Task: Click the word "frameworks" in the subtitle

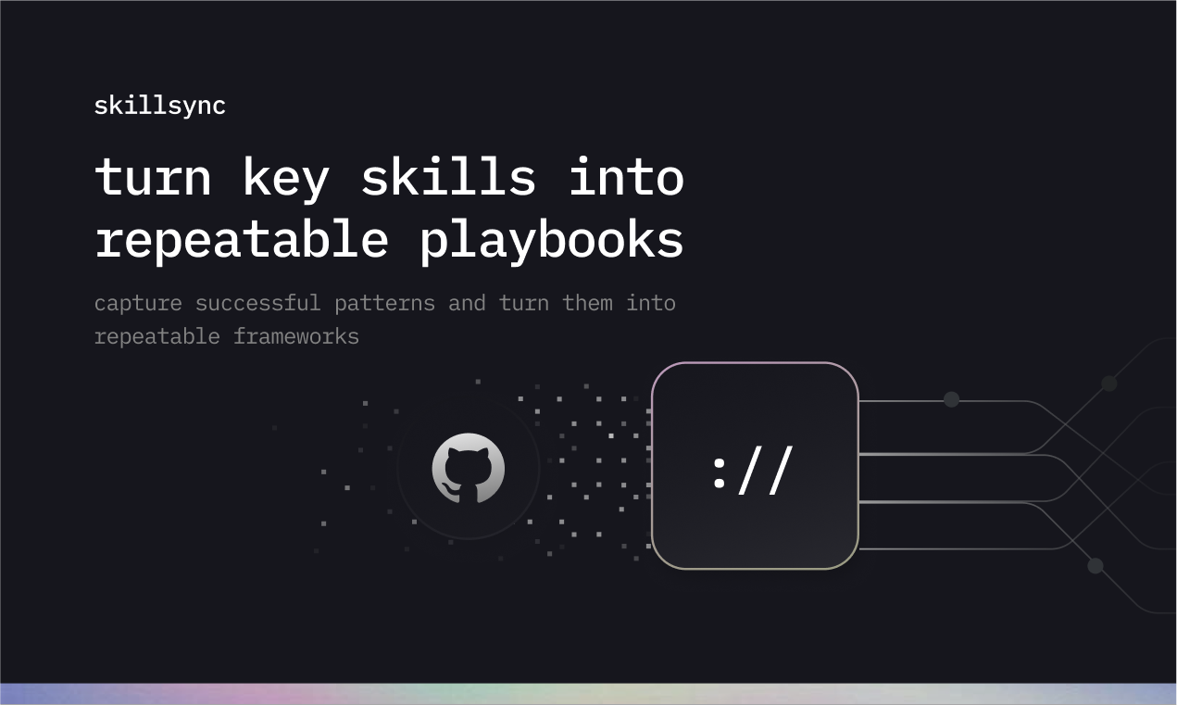Action: [295, 335]
